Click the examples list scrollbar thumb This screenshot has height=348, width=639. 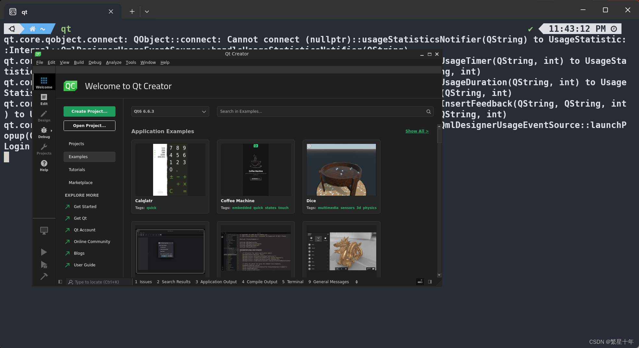(x=439, y=136)
